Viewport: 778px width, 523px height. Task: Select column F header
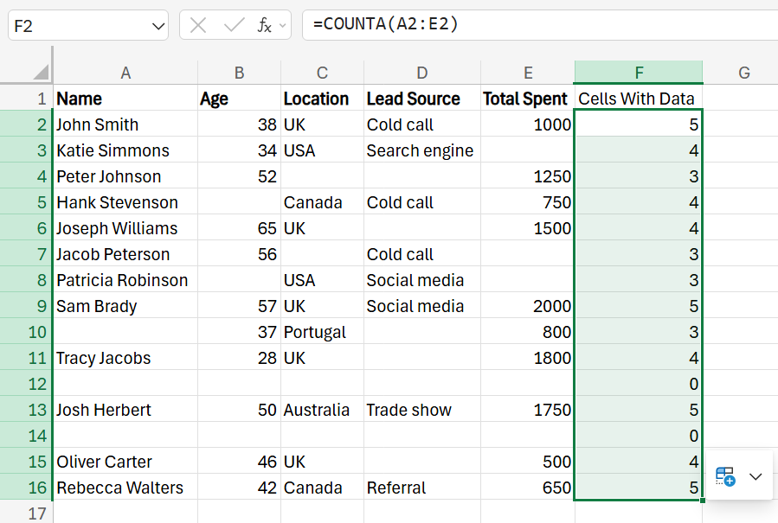[638, 73]
